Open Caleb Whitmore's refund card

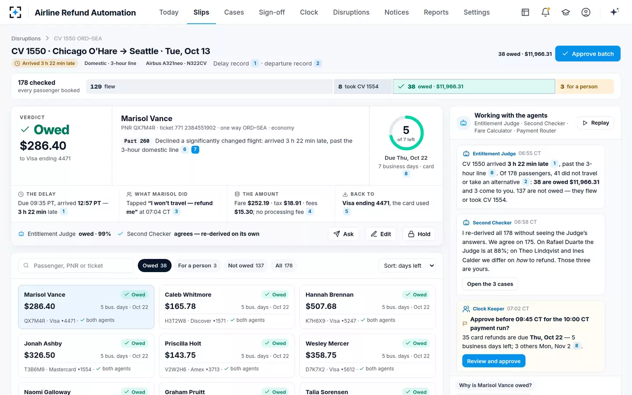point(227,307)
